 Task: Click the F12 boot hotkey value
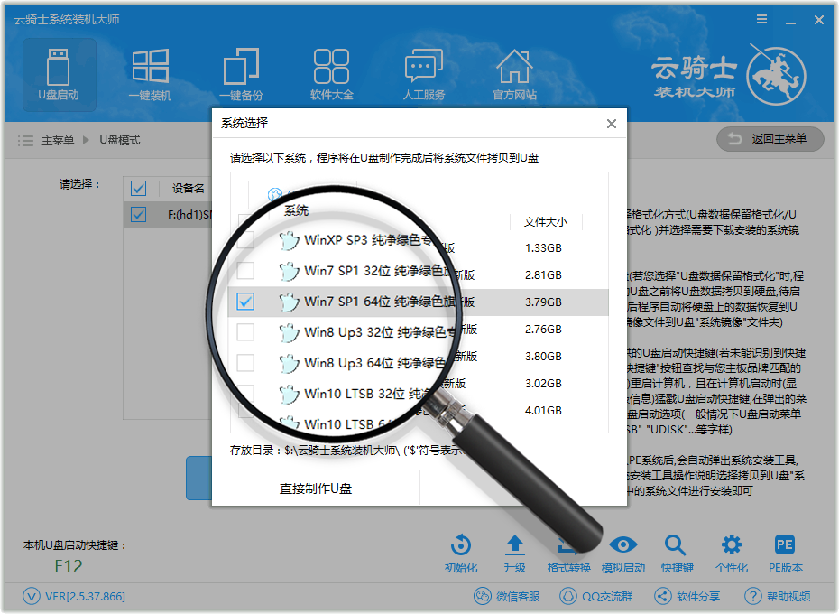pyautogui.click(x=69, y=566)
